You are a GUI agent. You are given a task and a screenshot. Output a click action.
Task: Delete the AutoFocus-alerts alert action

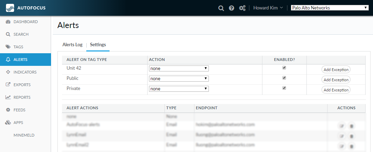point(351,126)
